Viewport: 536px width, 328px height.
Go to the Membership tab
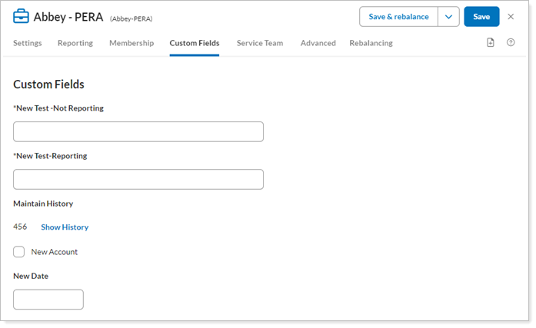[132, 43]
